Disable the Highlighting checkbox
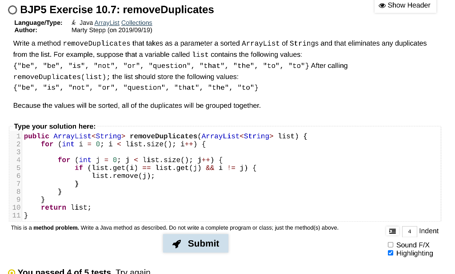 tap(391, 253)
